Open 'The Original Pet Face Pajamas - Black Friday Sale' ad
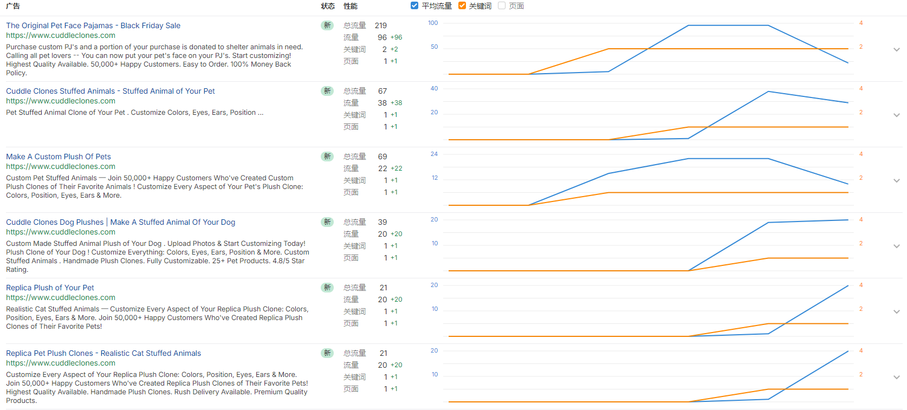This screenshot has width=907, height=410. (x=93, y=25)
